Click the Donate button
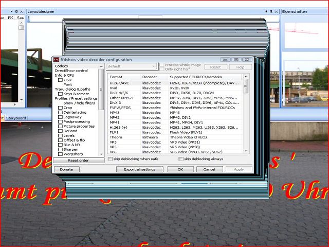The image size is (329, 247). click(66, 169)
